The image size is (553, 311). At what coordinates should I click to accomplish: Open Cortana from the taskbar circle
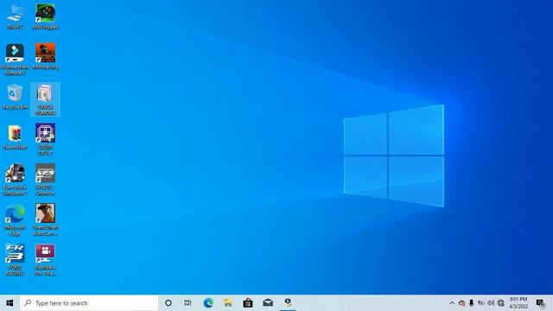(168, 303)
